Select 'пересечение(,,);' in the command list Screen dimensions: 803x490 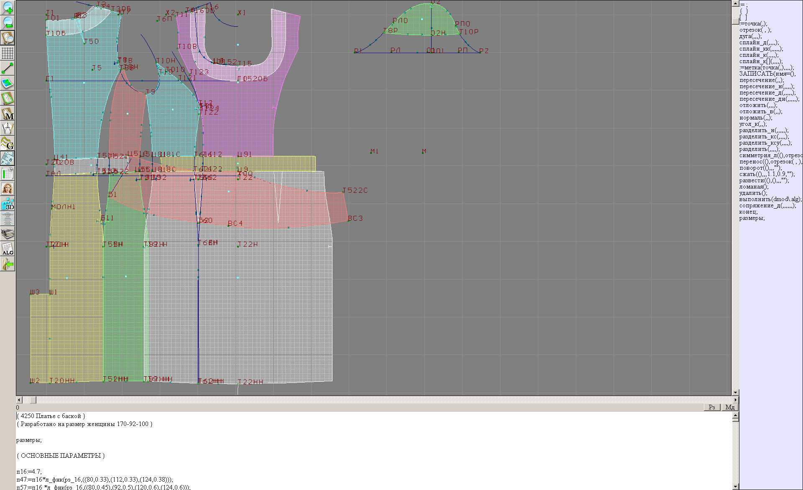[761, 80]
